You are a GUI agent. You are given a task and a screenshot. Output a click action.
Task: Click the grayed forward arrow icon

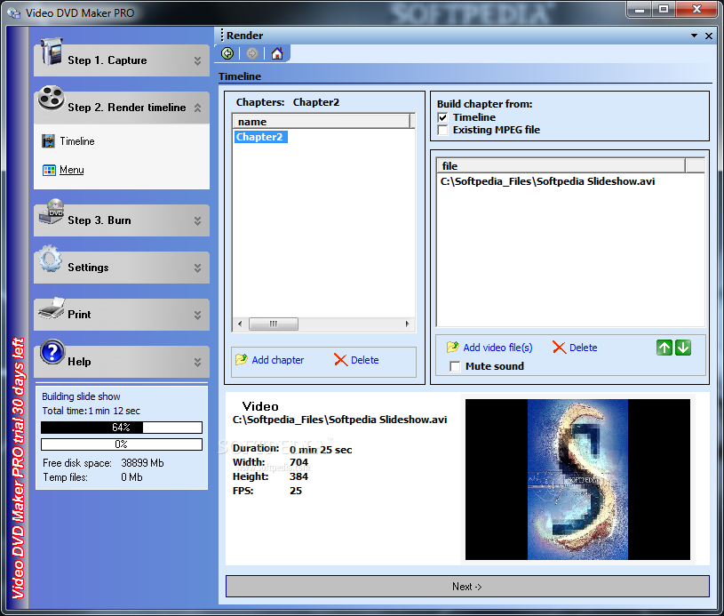click(x=251, y=53)
